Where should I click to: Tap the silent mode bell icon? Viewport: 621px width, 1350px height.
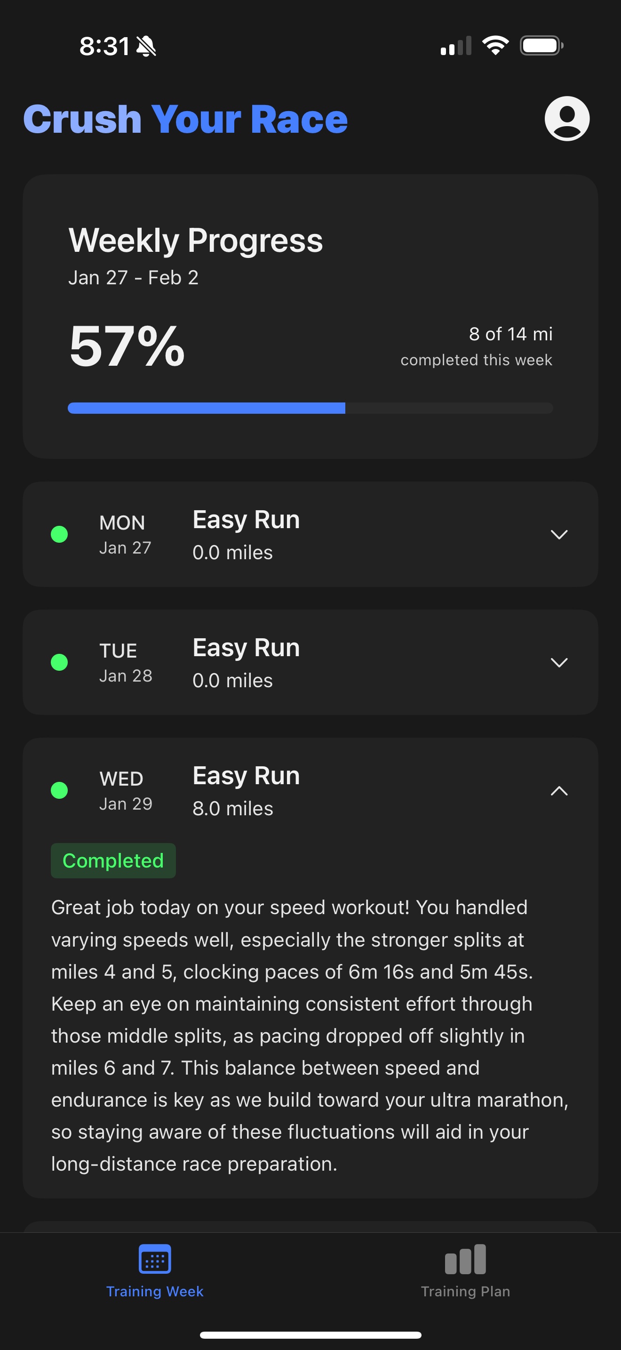pos(146,46)
